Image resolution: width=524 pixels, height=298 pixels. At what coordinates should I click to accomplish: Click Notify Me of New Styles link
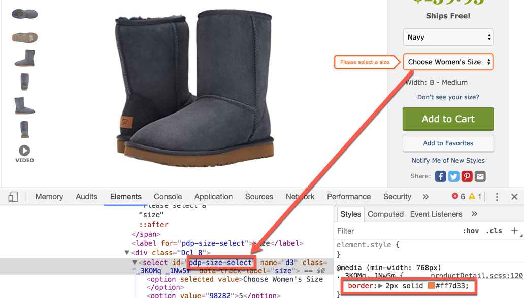(x=448, y=161)
